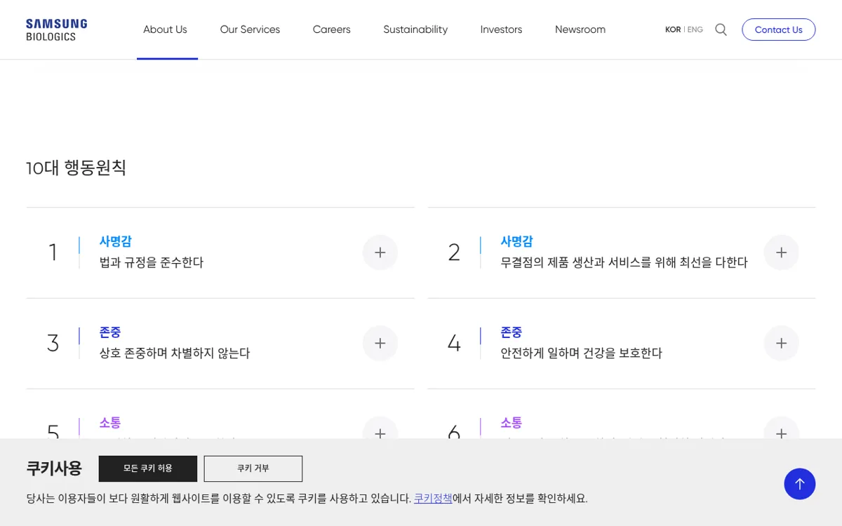Click the 존중 label in row 3
This screenshot has width=842, height=526.
point(110,332)
